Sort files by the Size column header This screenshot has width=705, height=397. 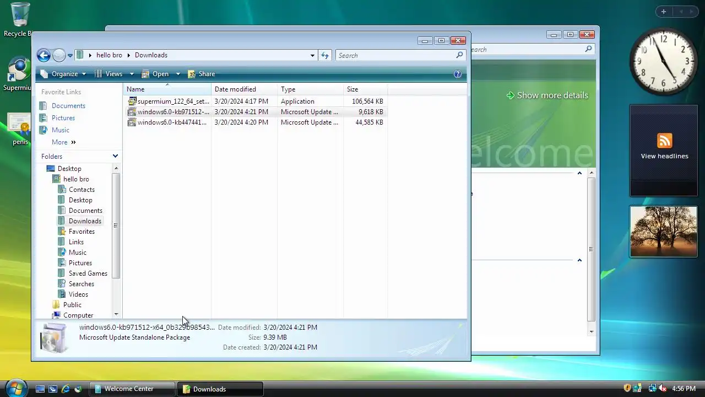[366, 89]
